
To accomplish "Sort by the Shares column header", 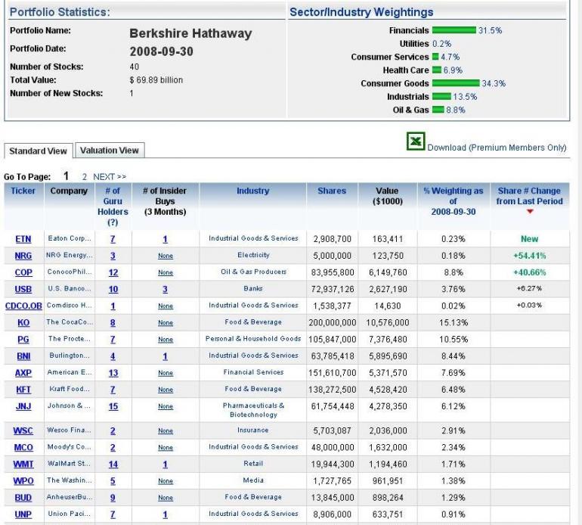I will point(332,191).
